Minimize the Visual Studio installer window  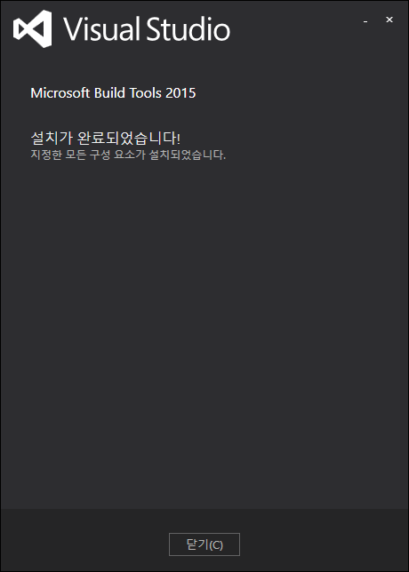[x=365, y=21]
